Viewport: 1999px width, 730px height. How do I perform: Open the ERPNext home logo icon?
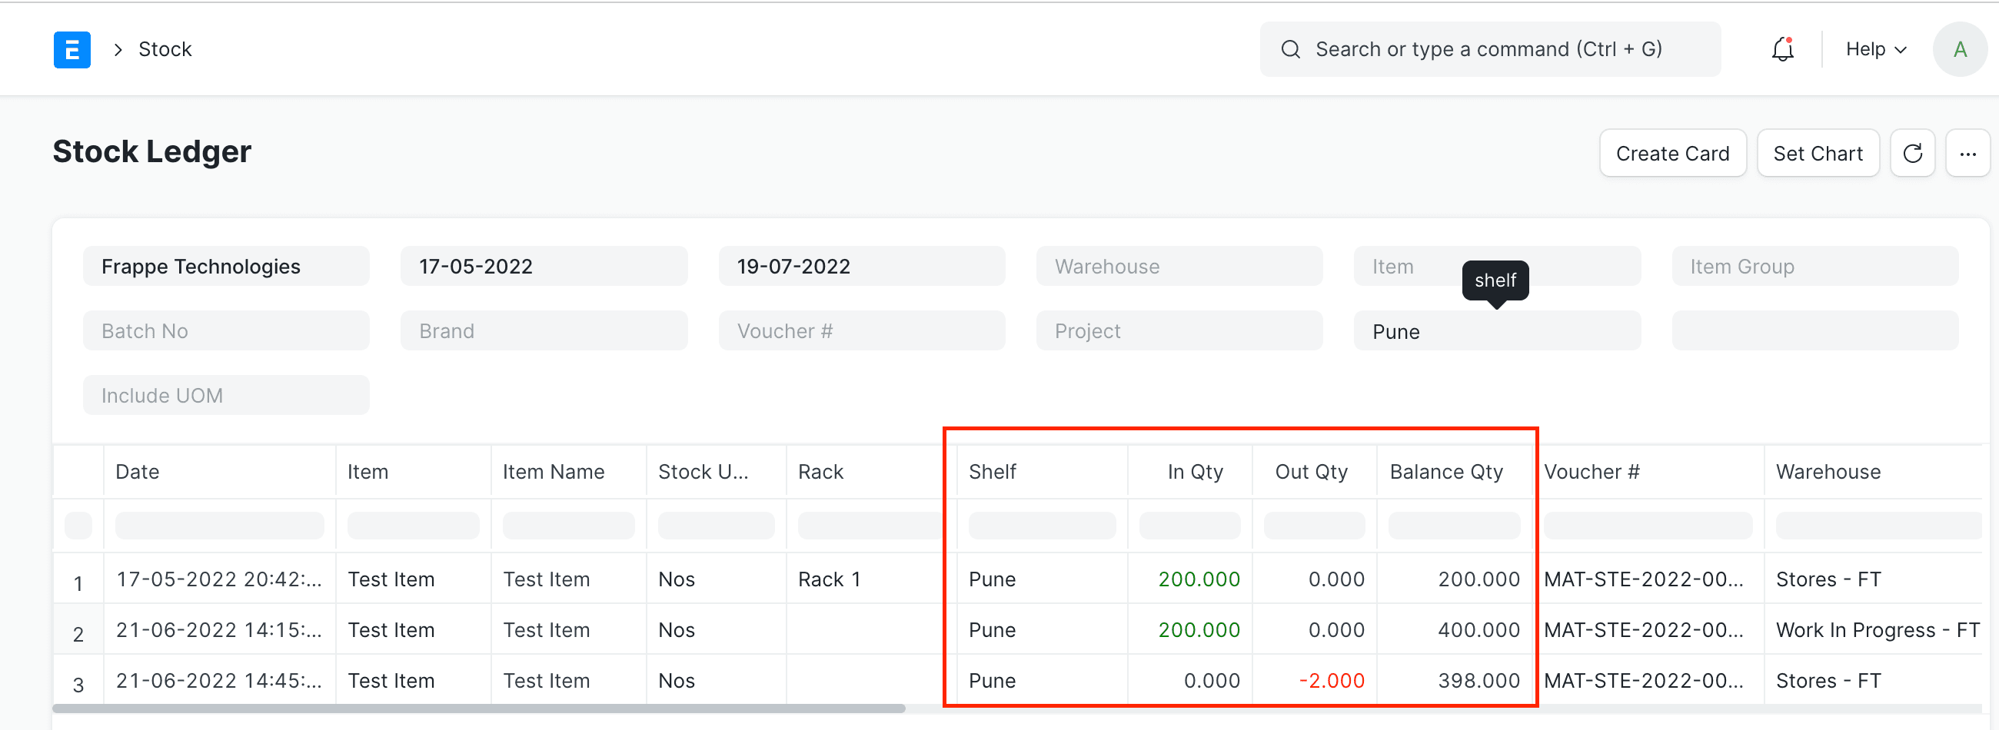[72, 50]
